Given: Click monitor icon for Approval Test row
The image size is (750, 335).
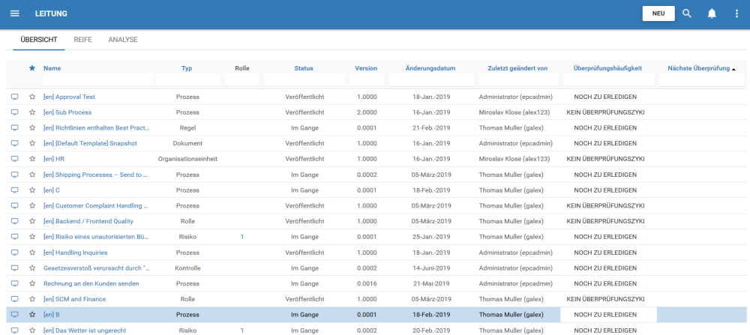Looking at the screenshot, I should [x=15, y=97].
